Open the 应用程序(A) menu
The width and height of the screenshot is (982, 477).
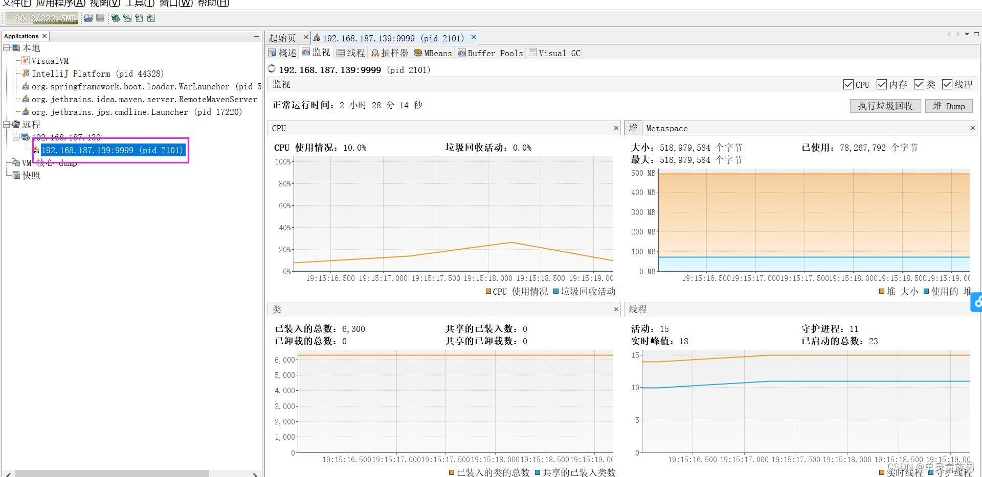click(x=61, y=3)
